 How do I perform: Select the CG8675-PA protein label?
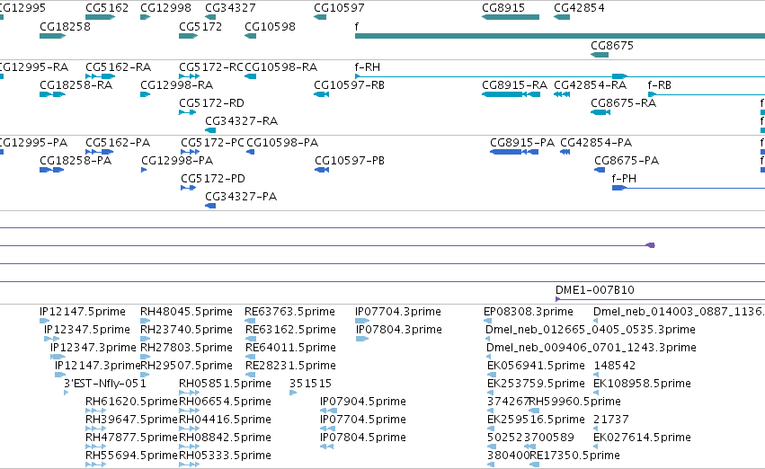(627, 161)
